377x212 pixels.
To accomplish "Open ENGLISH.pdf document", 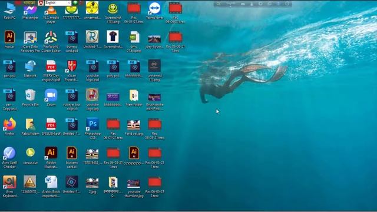I will [51, 127].
